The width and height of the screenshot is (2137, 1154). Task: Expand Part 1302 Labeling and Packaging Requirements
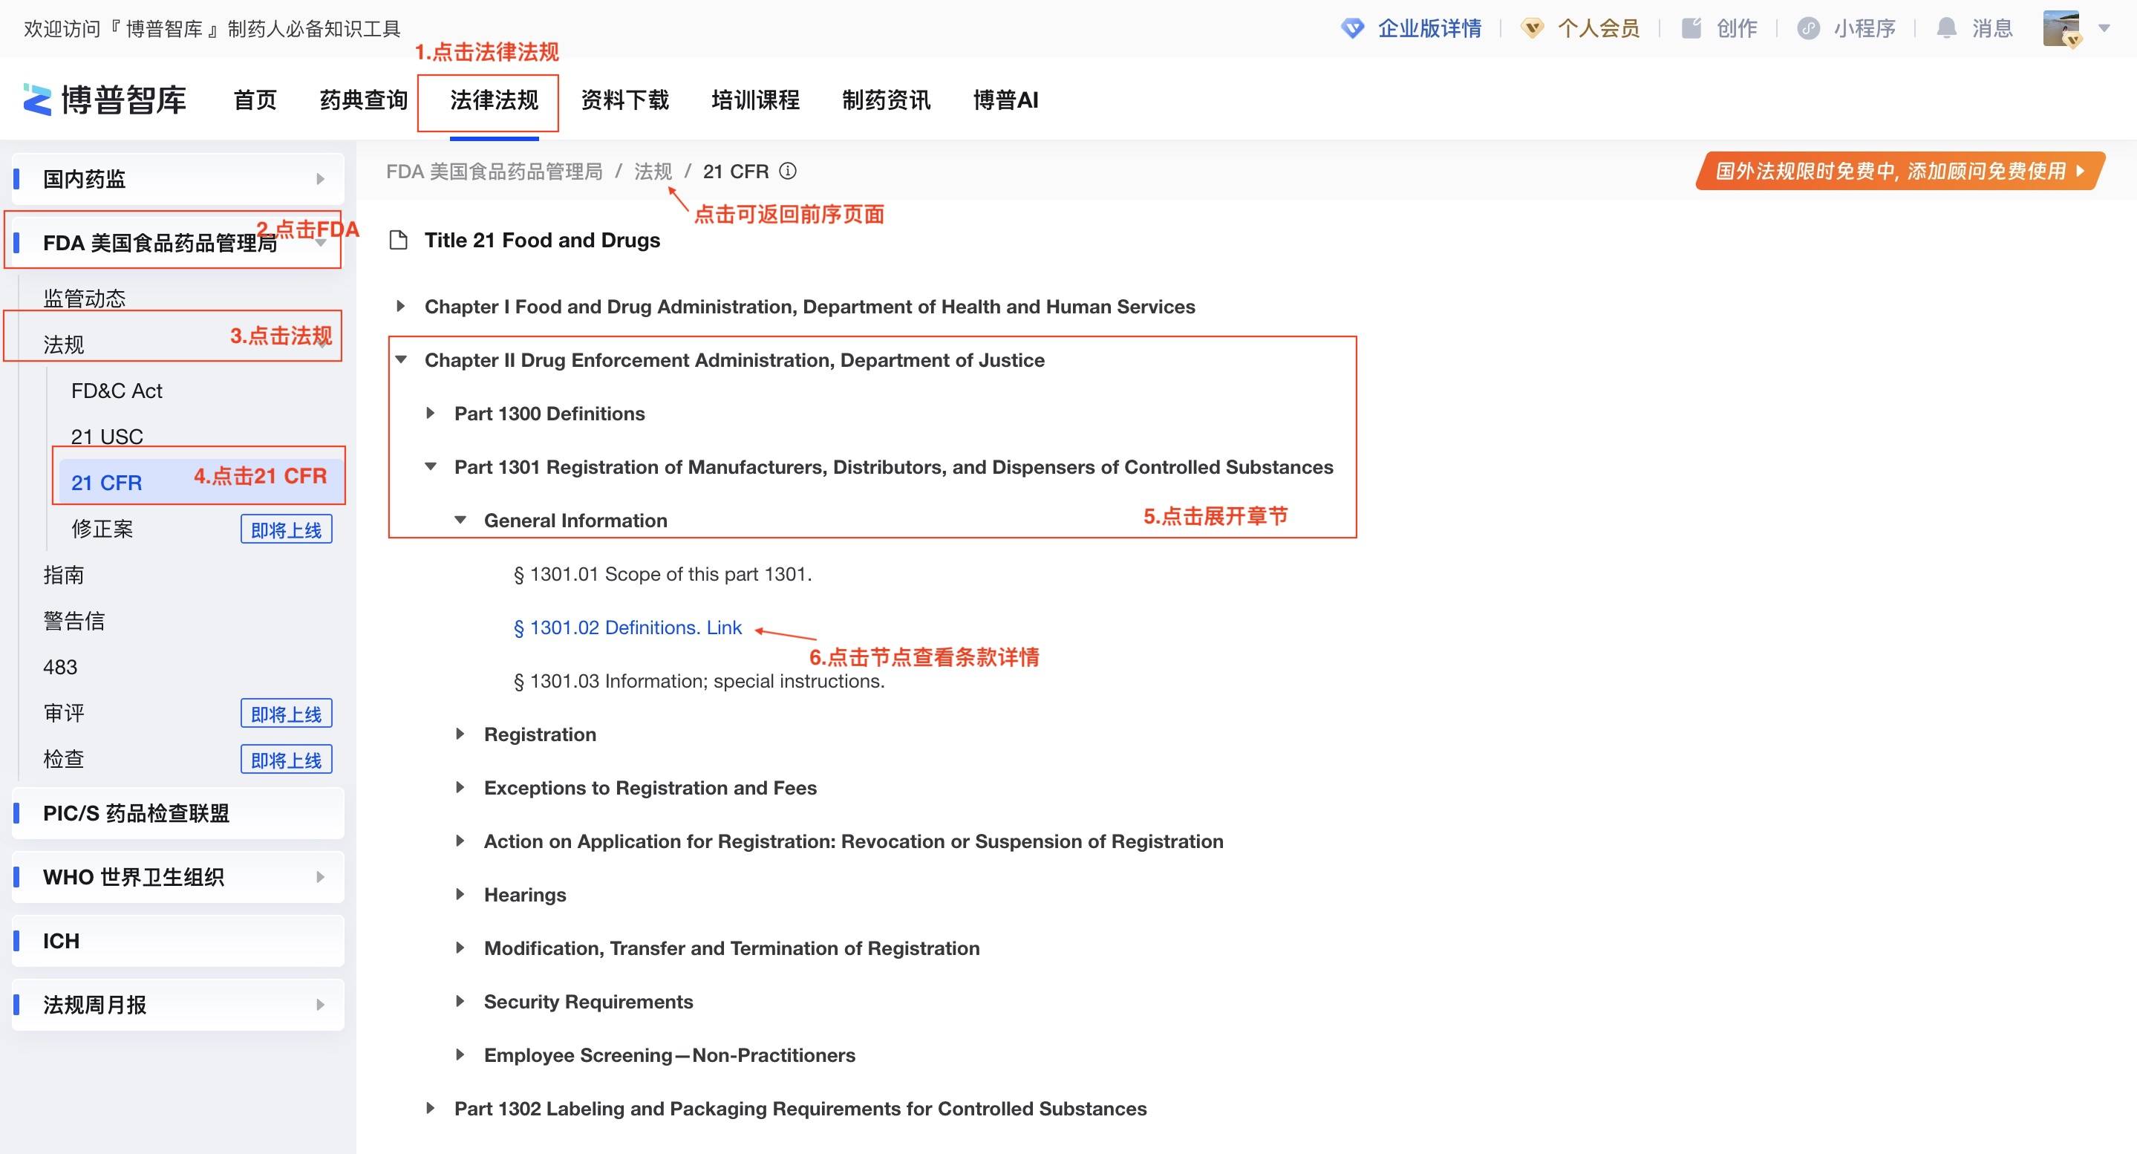click(x=431, y=1109)
